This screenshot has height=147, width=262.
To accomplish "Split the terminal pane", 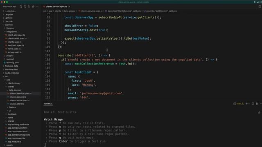I will (253, 104).
